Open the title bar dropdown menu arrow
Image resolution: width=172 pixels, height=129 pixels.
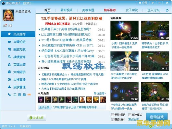153,3
